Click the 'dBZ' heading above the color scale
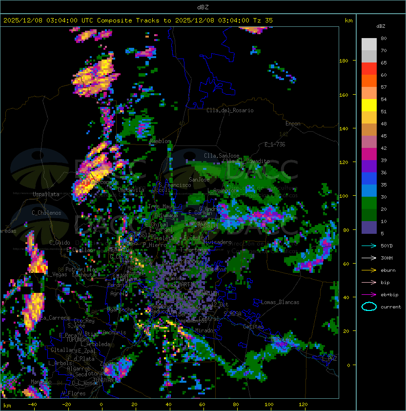The height and width of the screenshot is (411, 406). (381, 26)
